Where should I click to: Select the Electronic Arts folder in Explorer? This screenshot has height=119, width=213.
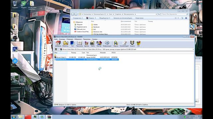(x=98, y=32)
